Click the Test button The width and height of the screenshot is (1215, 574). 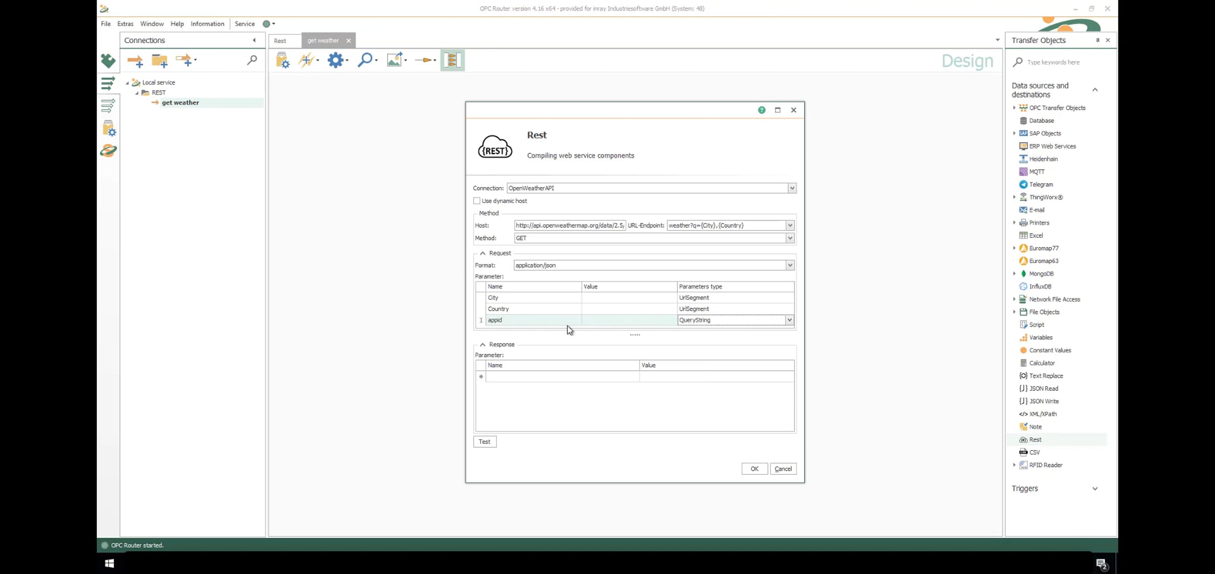point(484,441)
